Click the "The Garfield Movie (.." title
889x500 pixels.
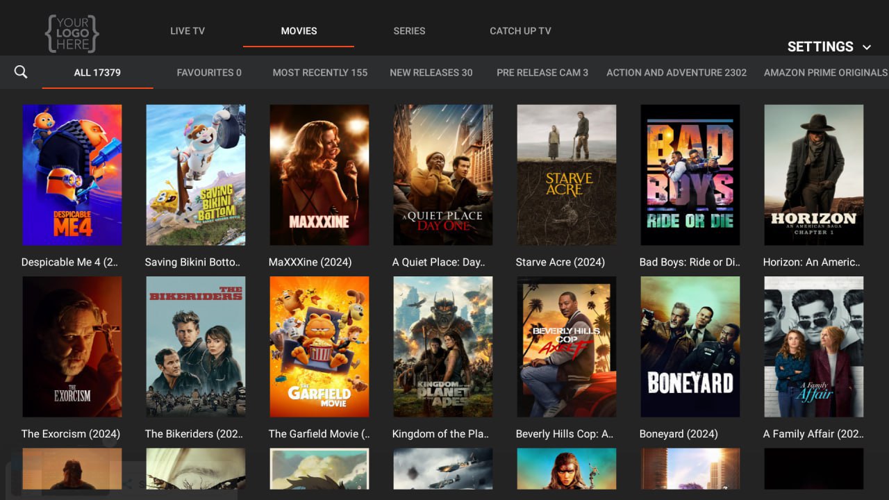click(x=319, y=434)
